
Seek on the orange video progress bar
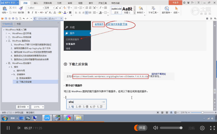52,122
